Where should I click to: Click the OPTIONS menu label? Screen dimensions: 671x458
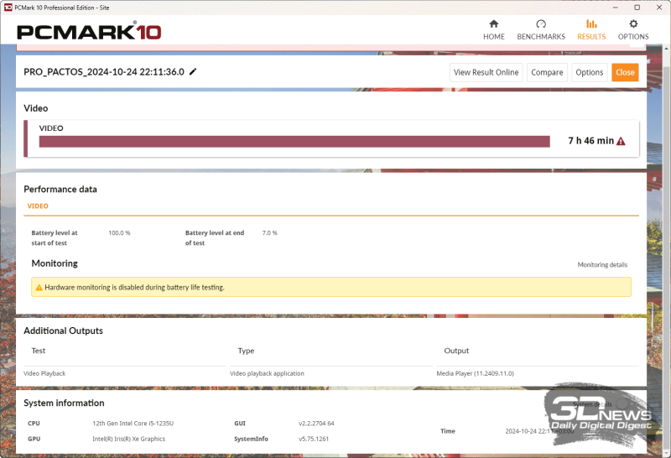[633, 37]
